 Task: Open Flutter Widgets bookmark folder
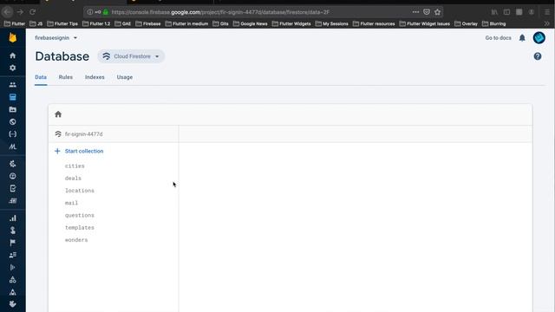coord(291,23)
